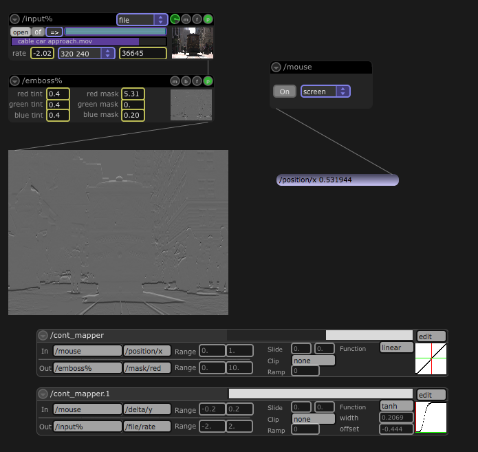The width and height of the screenshot is (478, 452).
Task: Toggle green preview (p) on /emboss% module
Action: pyautogui.click(x=208, y=81)
